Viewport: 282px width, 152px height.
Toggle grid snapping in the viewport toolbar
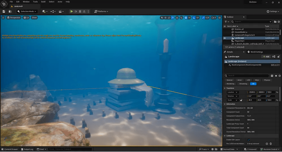(x=186, y=18)
